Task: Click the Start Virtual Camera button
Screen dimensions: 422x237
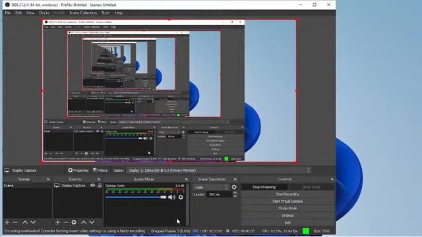Action: (x=287, y=201)
